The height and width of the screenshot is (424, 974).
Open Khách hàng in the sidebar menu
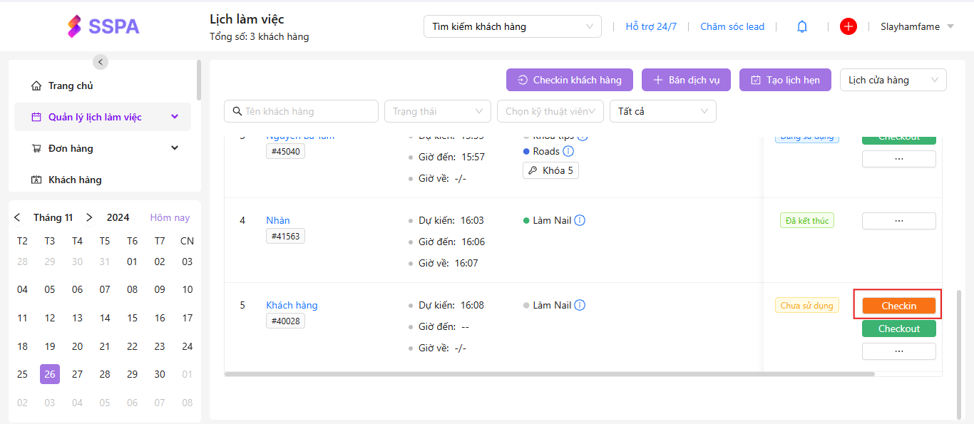[103, 180]
